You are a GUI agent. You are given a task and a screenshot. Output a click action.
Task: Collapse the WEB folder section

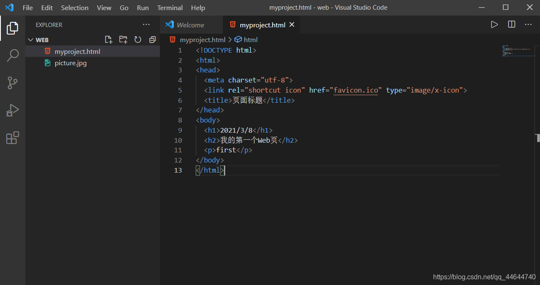(30, 40)
